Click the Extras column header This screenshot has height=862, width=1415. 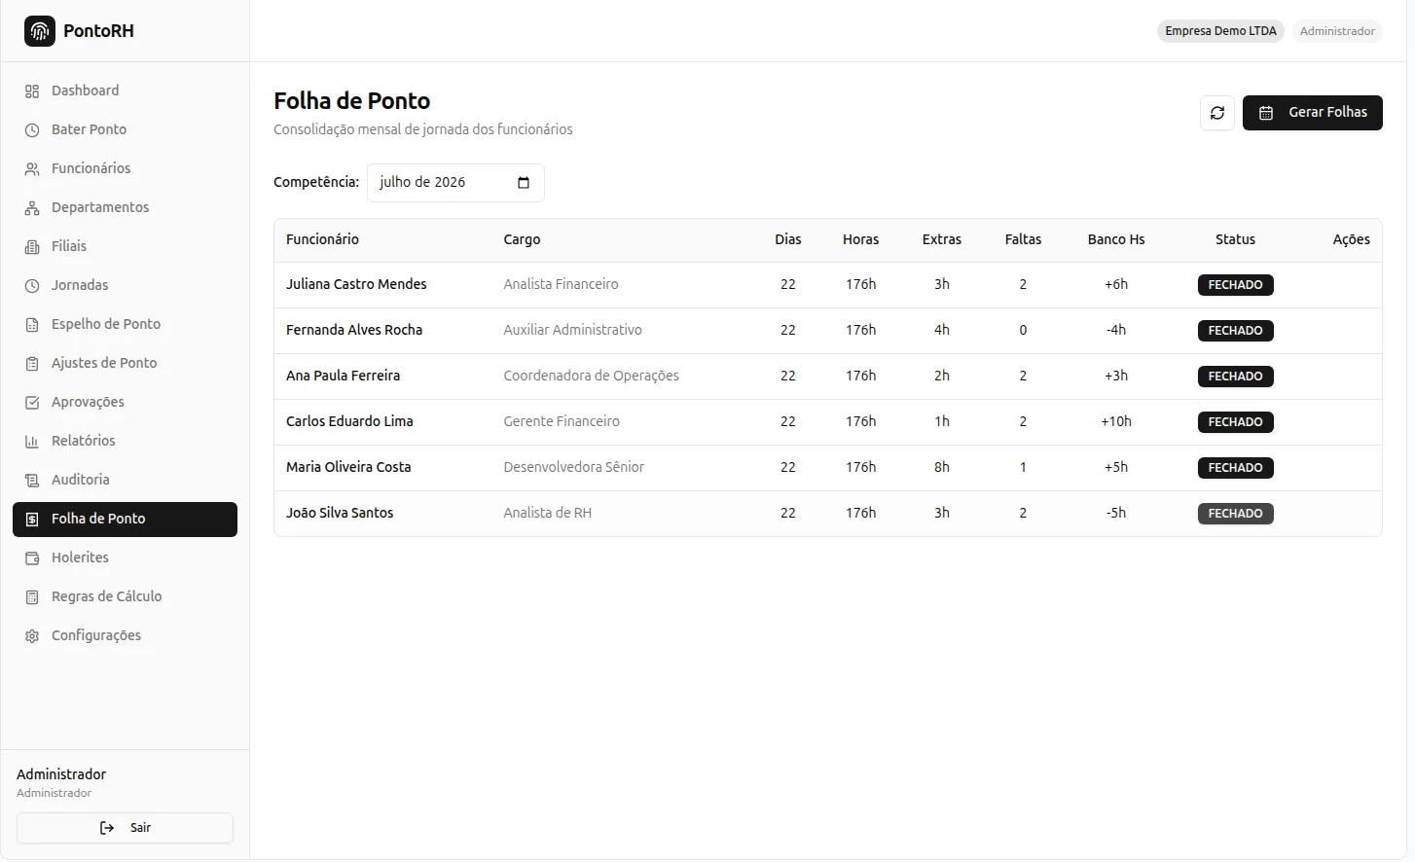pyautogui.click(x=942, y=239)
